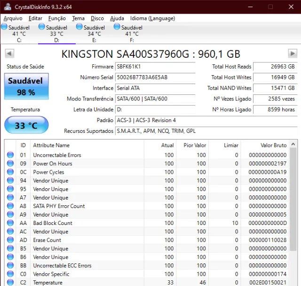Click status orb for attribute ID A9
This screenshot has height=286, width=301.
pyautogui.click(x=10, y=214)
